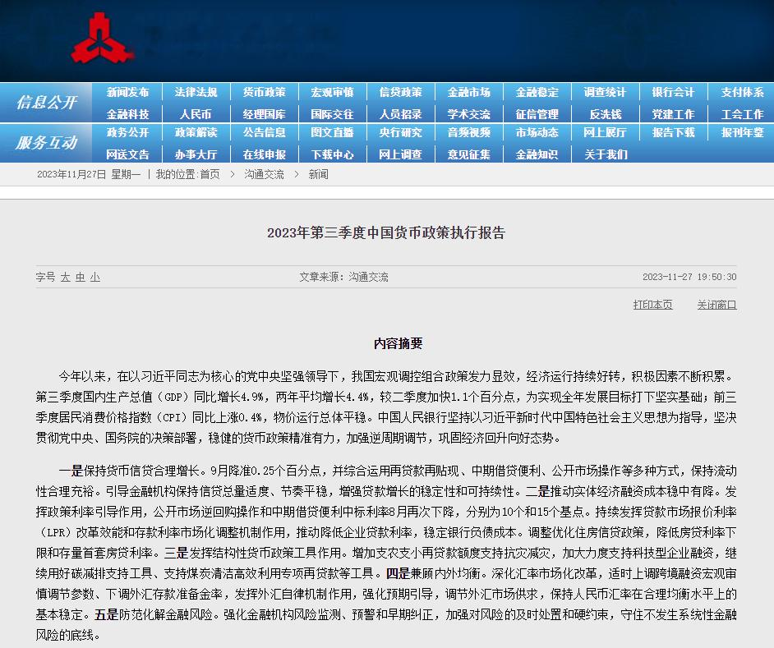Open 调查统计 navigation item
This screenshot has height=648, width=774.
(x=605, y=92)
